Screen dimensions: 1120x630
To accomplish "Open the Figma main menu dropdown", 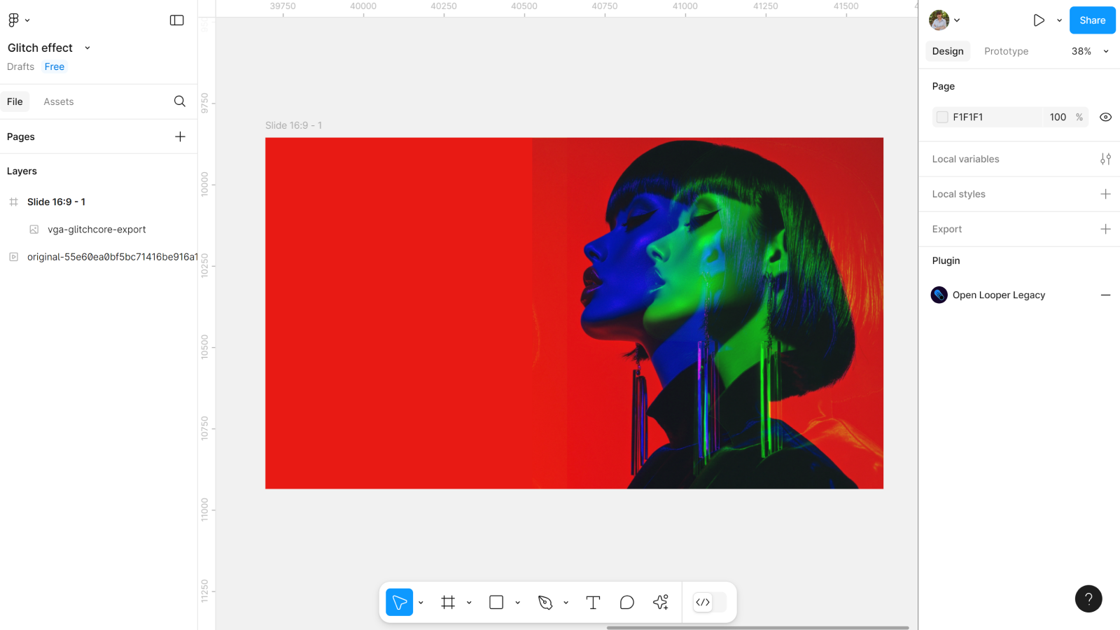I will pos(18,20).
